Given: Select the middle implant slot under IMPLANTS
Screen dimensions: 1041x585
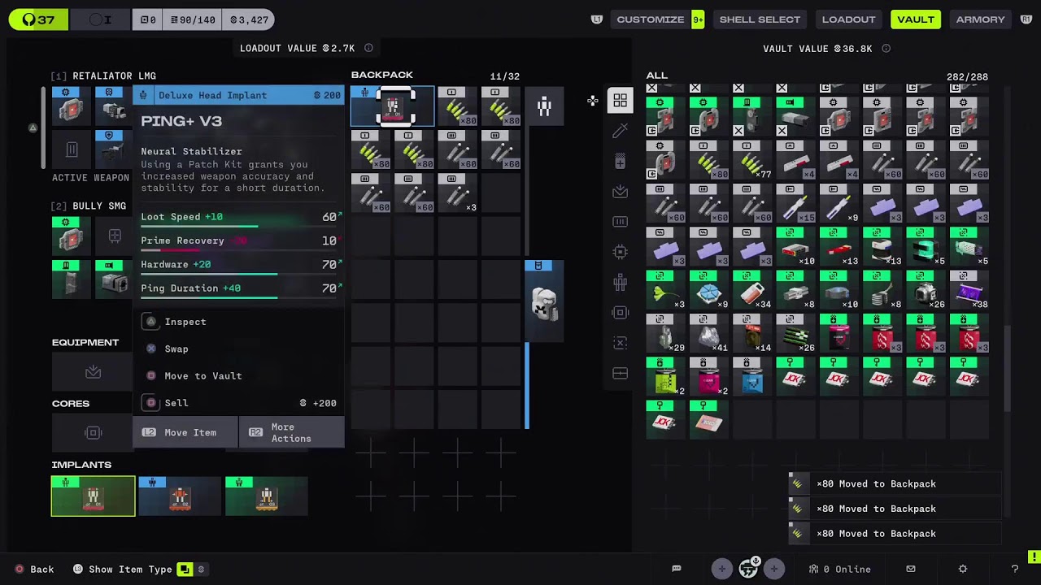Looking at the screenshot, I should 180,496.
